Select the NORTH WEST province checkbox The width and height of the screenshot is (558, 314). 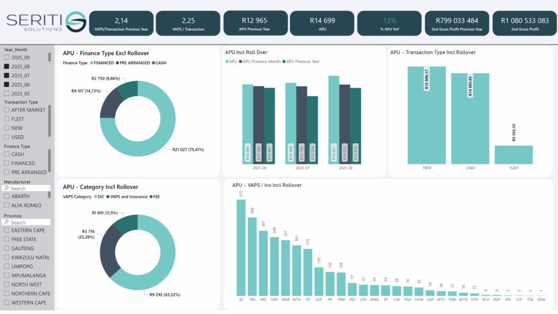7,285
